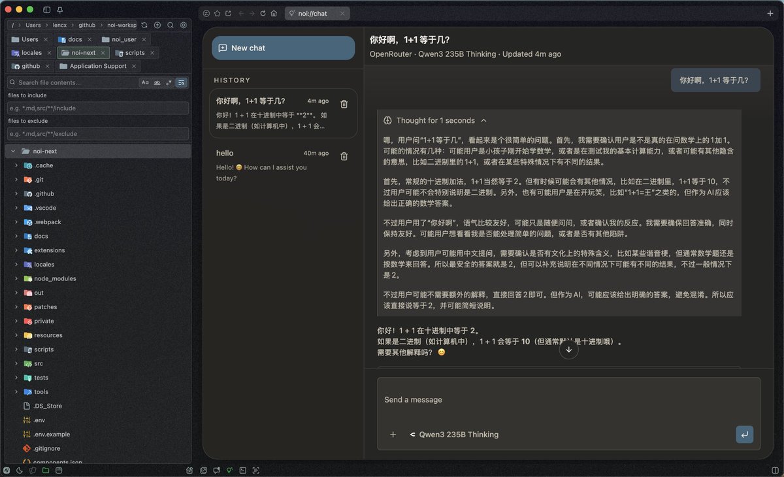Start a New chat
The width and height of the screenshot is (784, 477).
tap(283, 48)
